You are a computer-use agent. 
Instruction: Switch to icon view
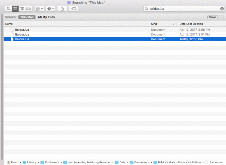tap(8, 9)
